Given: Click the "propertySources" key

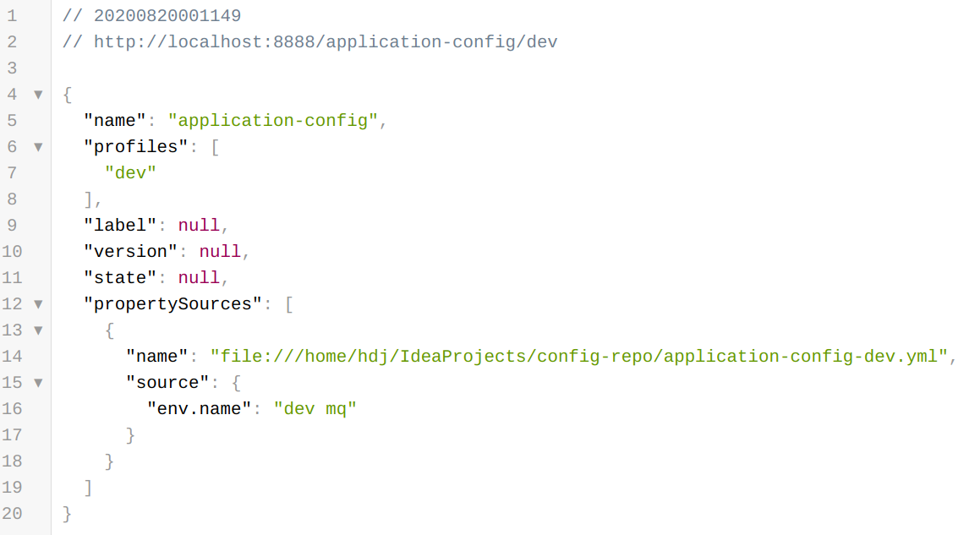Looking at the screenshot, I should click(x=172, y=304).
